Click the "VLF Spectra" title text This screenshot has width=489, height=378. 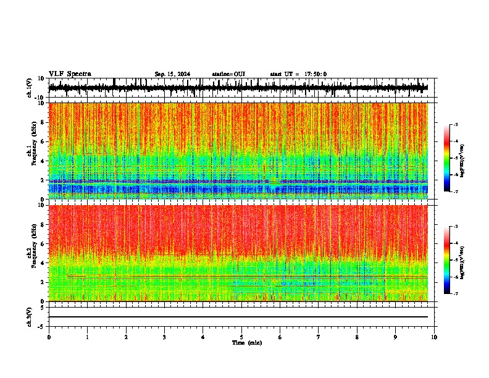point(70,74)
